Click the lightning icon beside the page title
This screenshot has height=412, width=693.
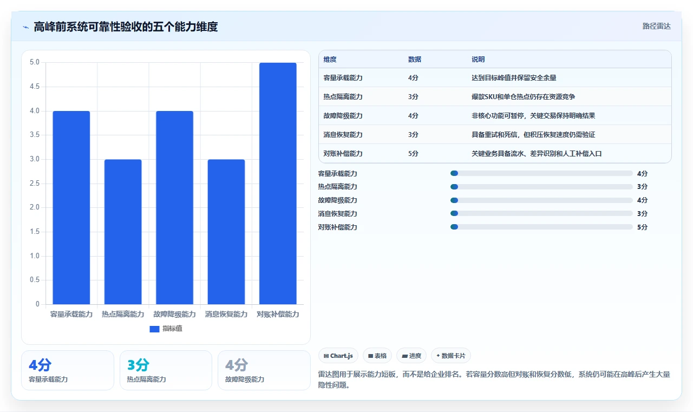(25, 27)
